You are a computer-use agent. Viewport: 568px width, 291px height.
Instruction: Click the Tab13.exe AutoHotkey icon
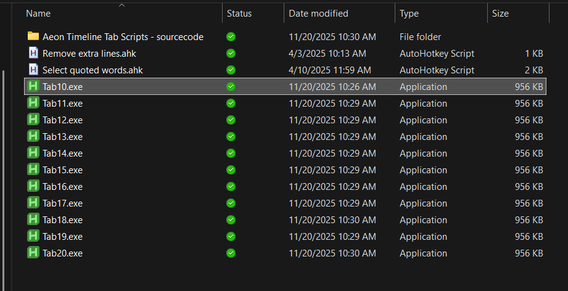point(33,136)
